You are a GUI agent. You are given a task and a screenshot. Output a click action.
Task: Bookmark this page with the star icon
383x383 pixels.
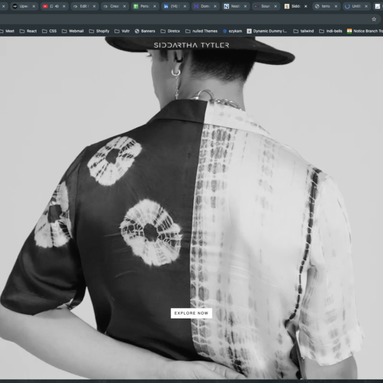coord(373,19)
